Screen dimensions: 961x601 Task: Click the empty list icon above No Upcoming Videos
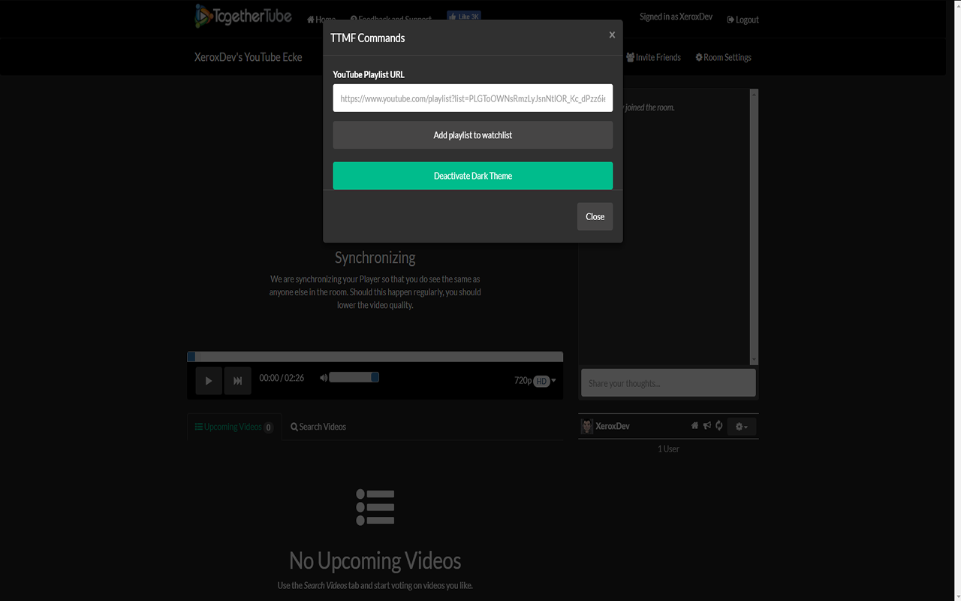tap(375, 507)
